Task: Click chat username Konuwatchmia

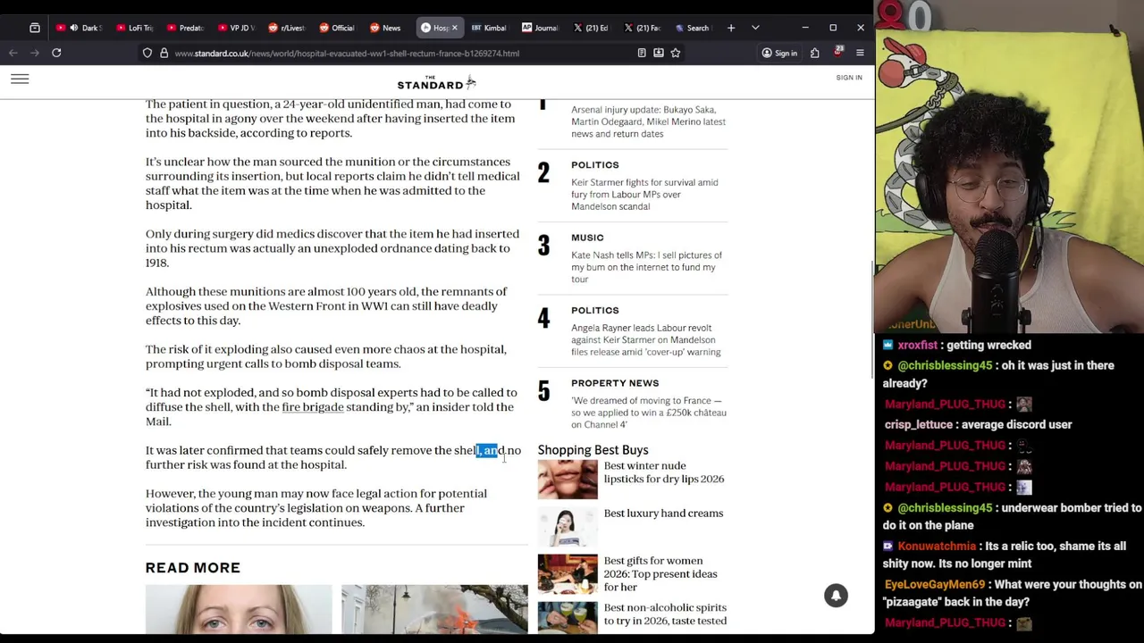Action: click(x=937, y=546)
